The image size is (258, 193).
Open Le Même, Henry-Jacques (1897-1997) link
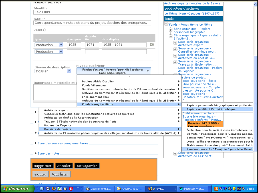(x=192, y=14)
